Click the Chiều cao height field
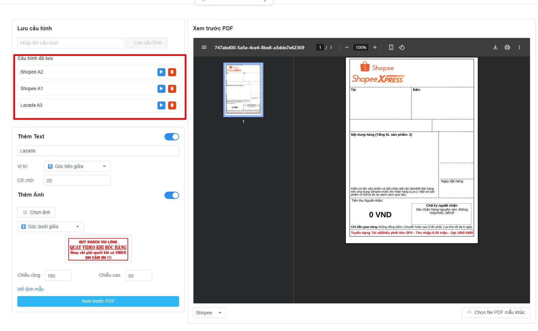The height and width of the screenshot is (331, 538). 139,275
